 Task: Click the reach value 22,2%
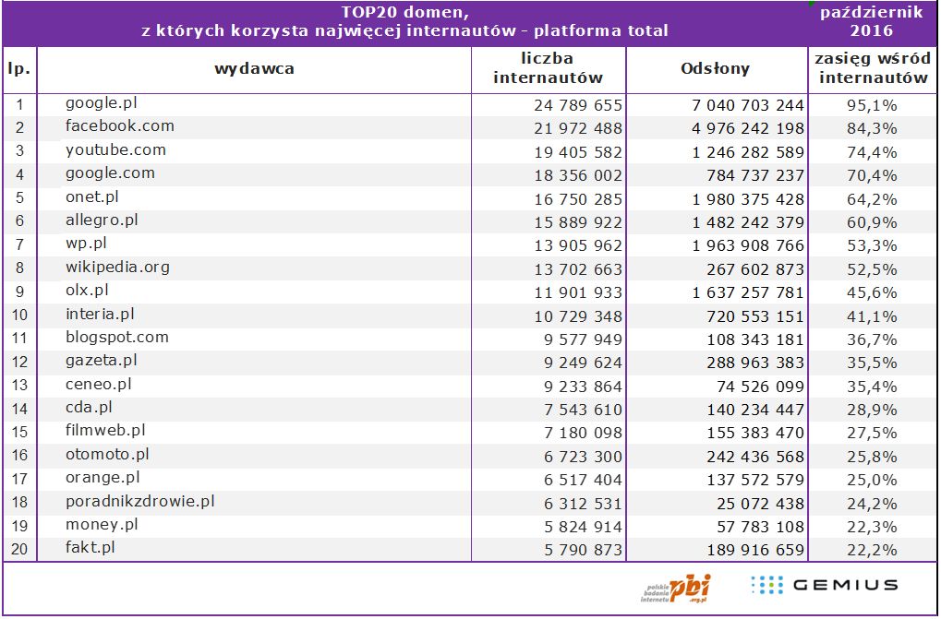(872, 550)
